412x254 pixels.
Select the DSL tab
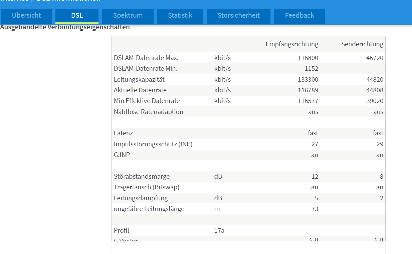(x=77, y=16)
